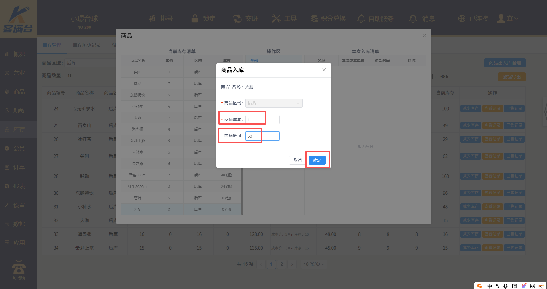The image size is (547, 289).
Task: Open 消息 notifications bell icon
Action: tap(413, 19)
